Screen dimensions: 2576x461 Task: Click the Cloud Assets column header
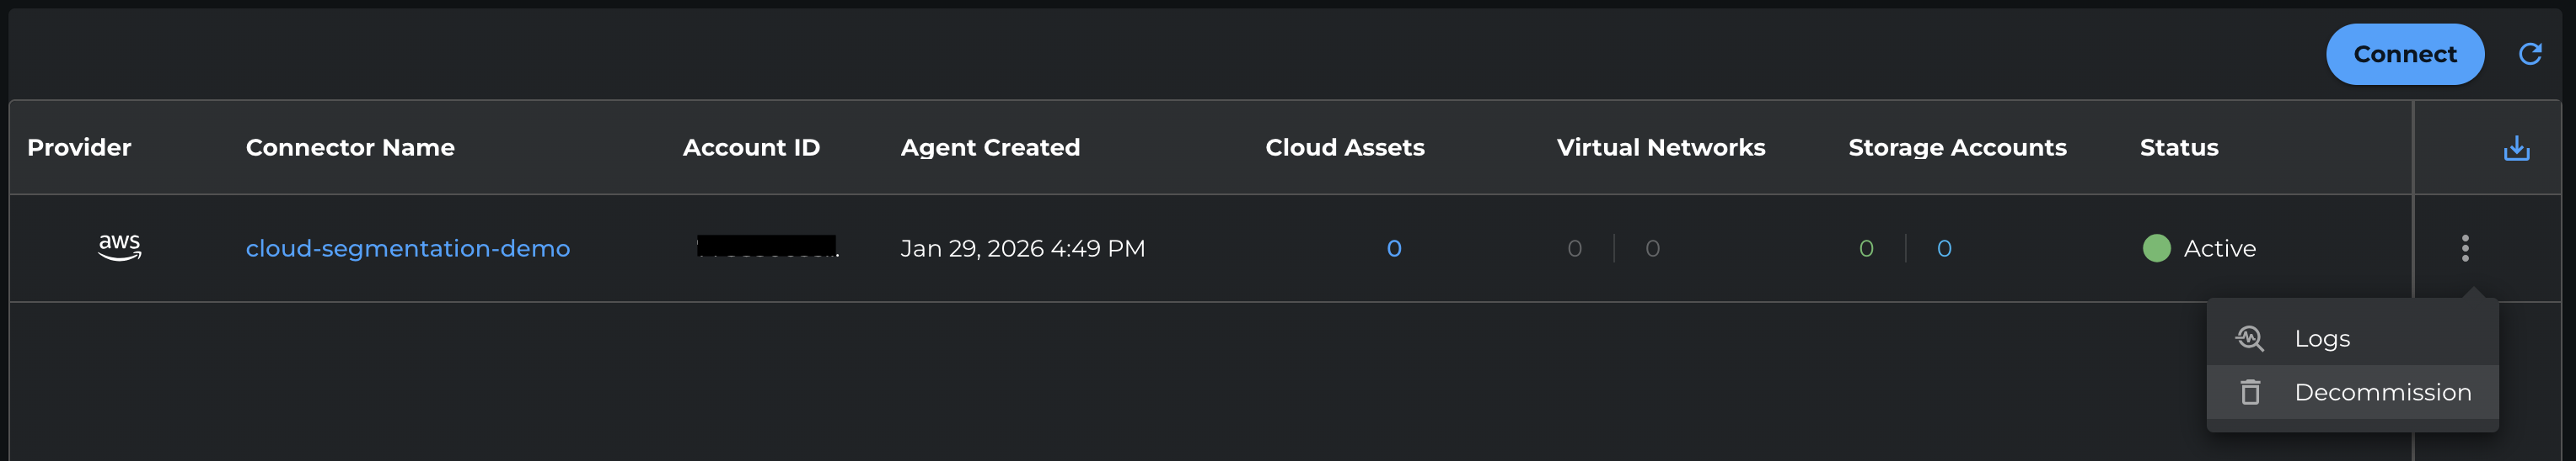1345,148
